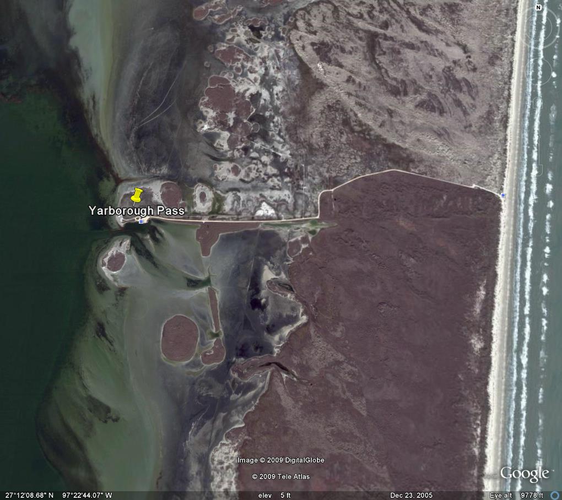The width and height of the screenshot is (562, 500).
Task: Select the yellow Yarborough Pass pushpin
Action: 137,195
